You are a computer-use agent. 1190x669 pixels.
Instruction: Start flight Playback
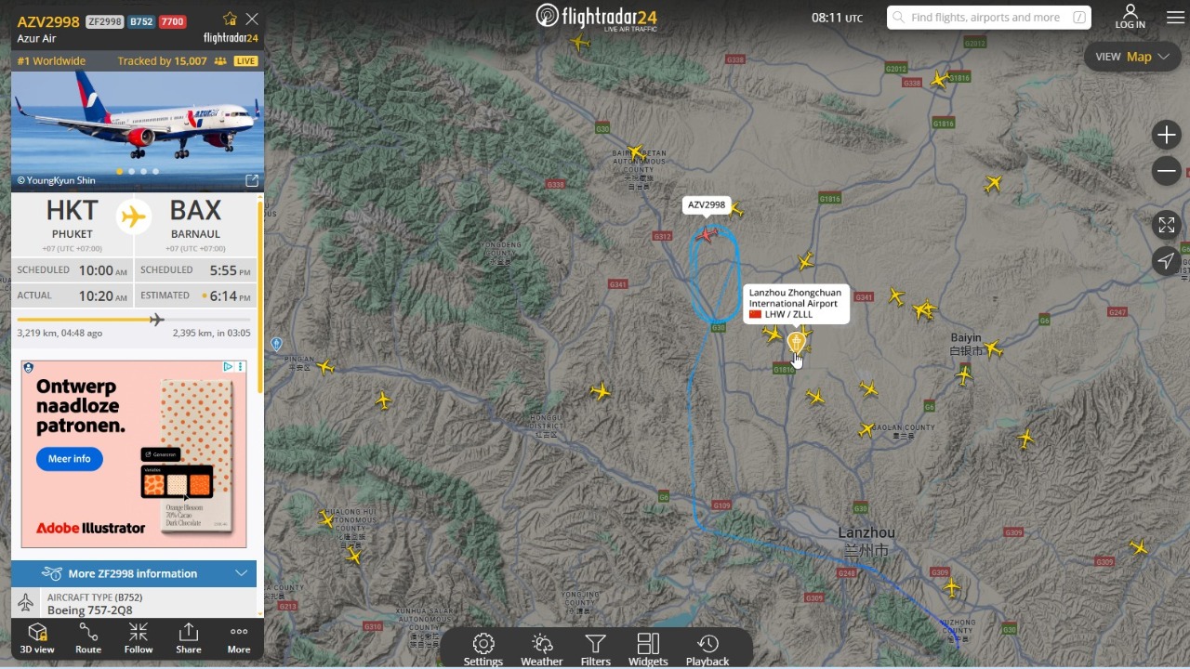click(707, 649)
